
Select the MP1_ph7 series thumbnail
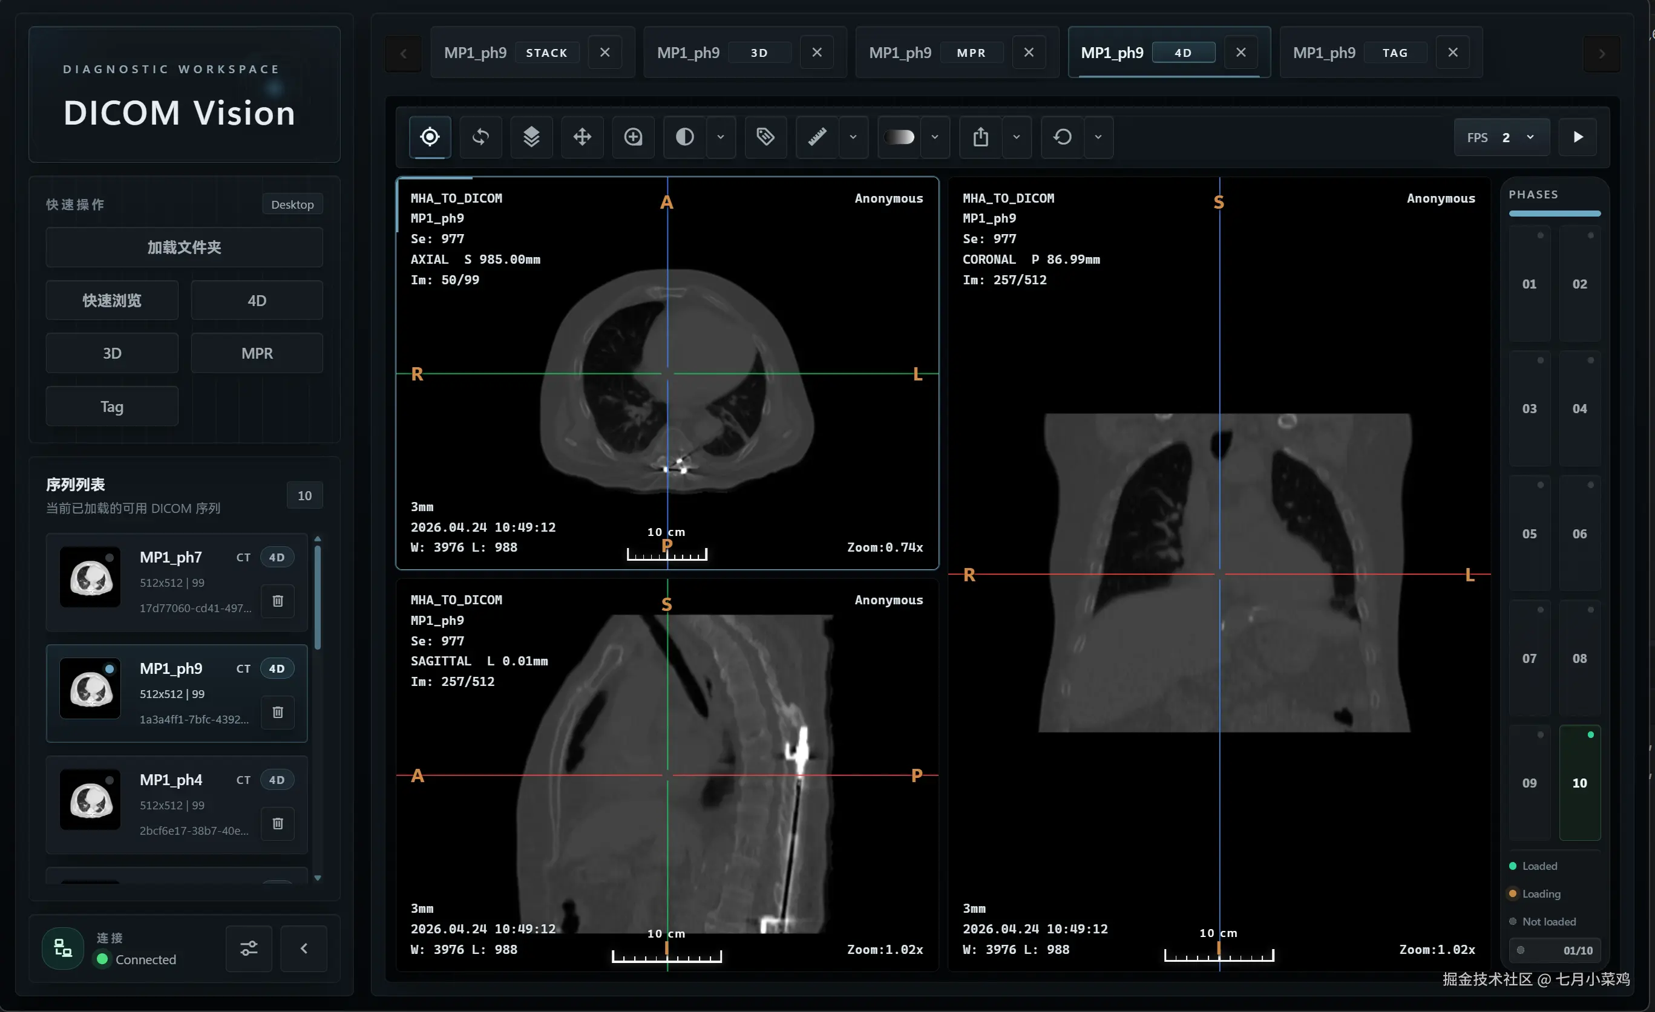point(90,577)
